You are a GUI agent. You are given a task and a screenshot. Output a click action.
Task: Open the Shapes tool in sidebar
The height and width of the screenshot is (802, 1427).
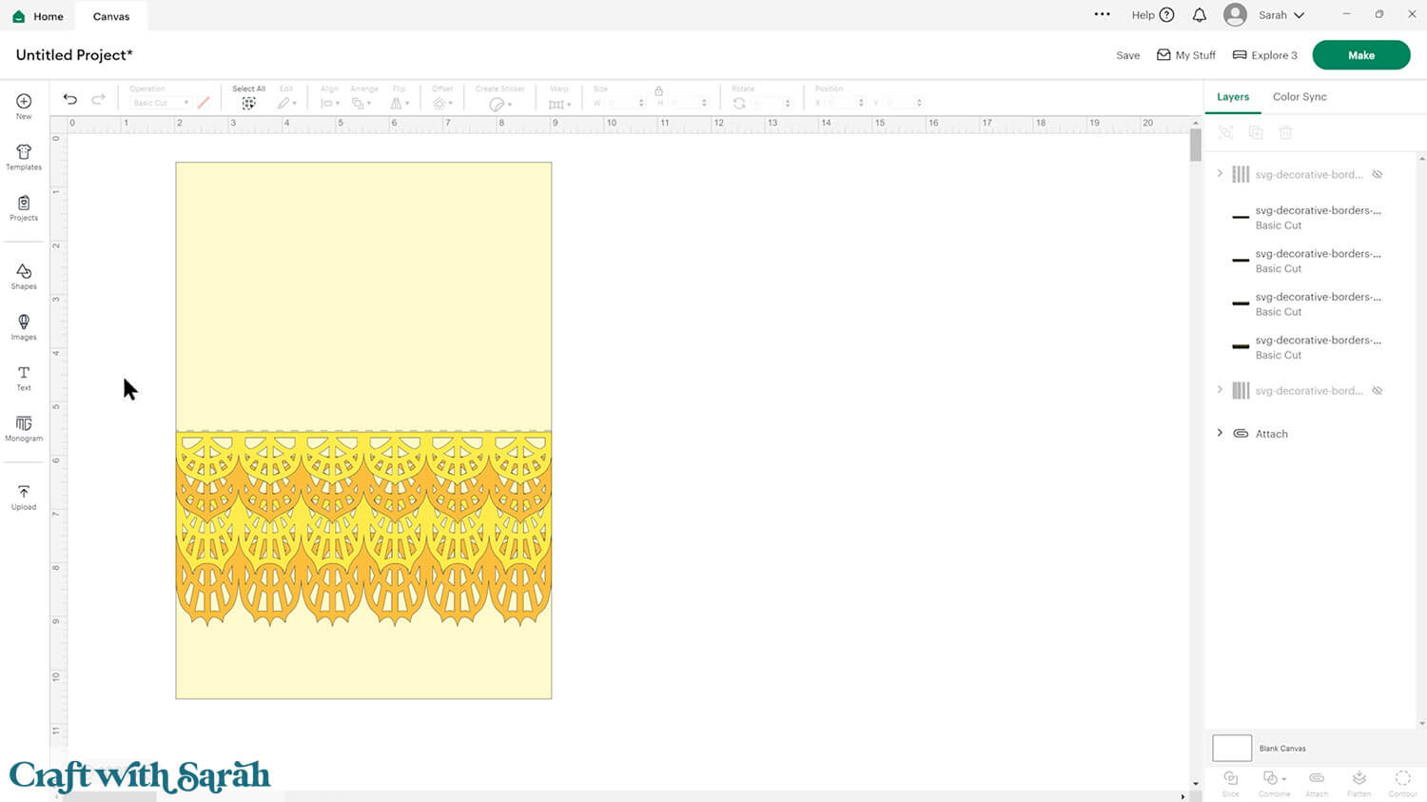click(x=24, y=276)
